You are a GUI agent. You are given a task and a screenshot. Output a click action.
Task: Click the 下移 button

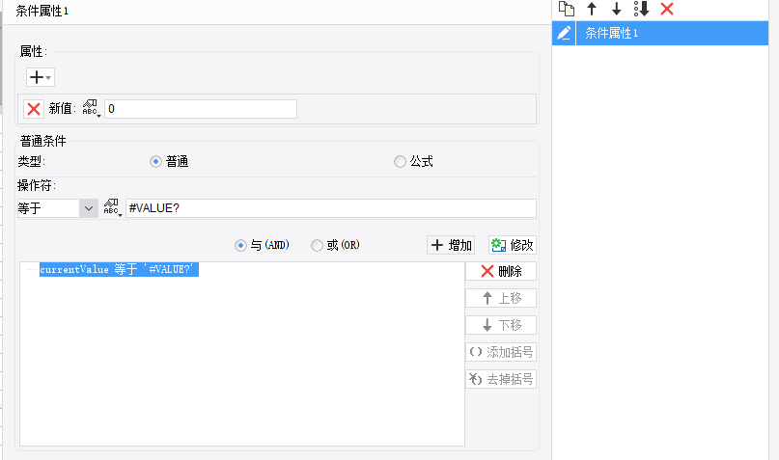tap(501, 325)
